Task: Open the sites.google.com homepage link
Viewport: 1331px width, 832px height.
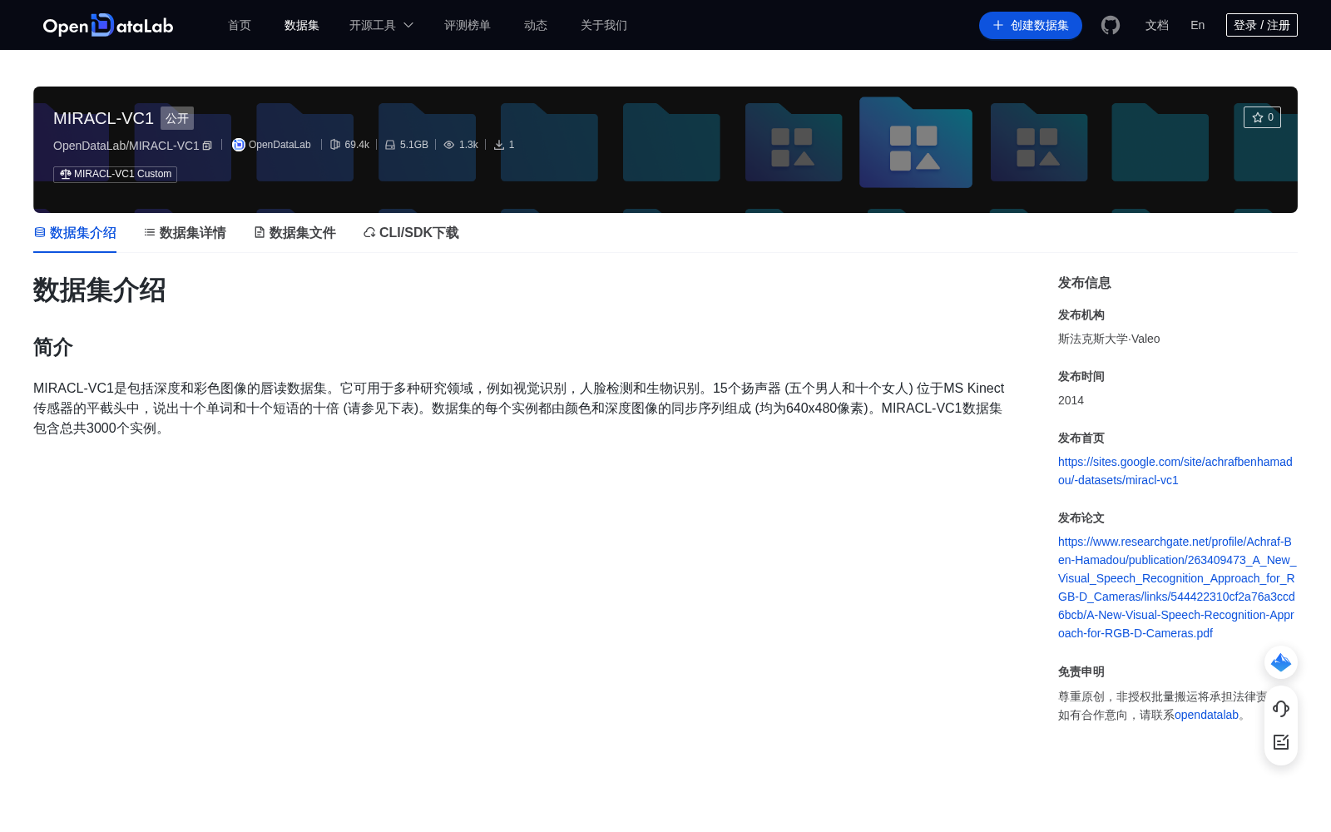Action: tap(1175, 471)
